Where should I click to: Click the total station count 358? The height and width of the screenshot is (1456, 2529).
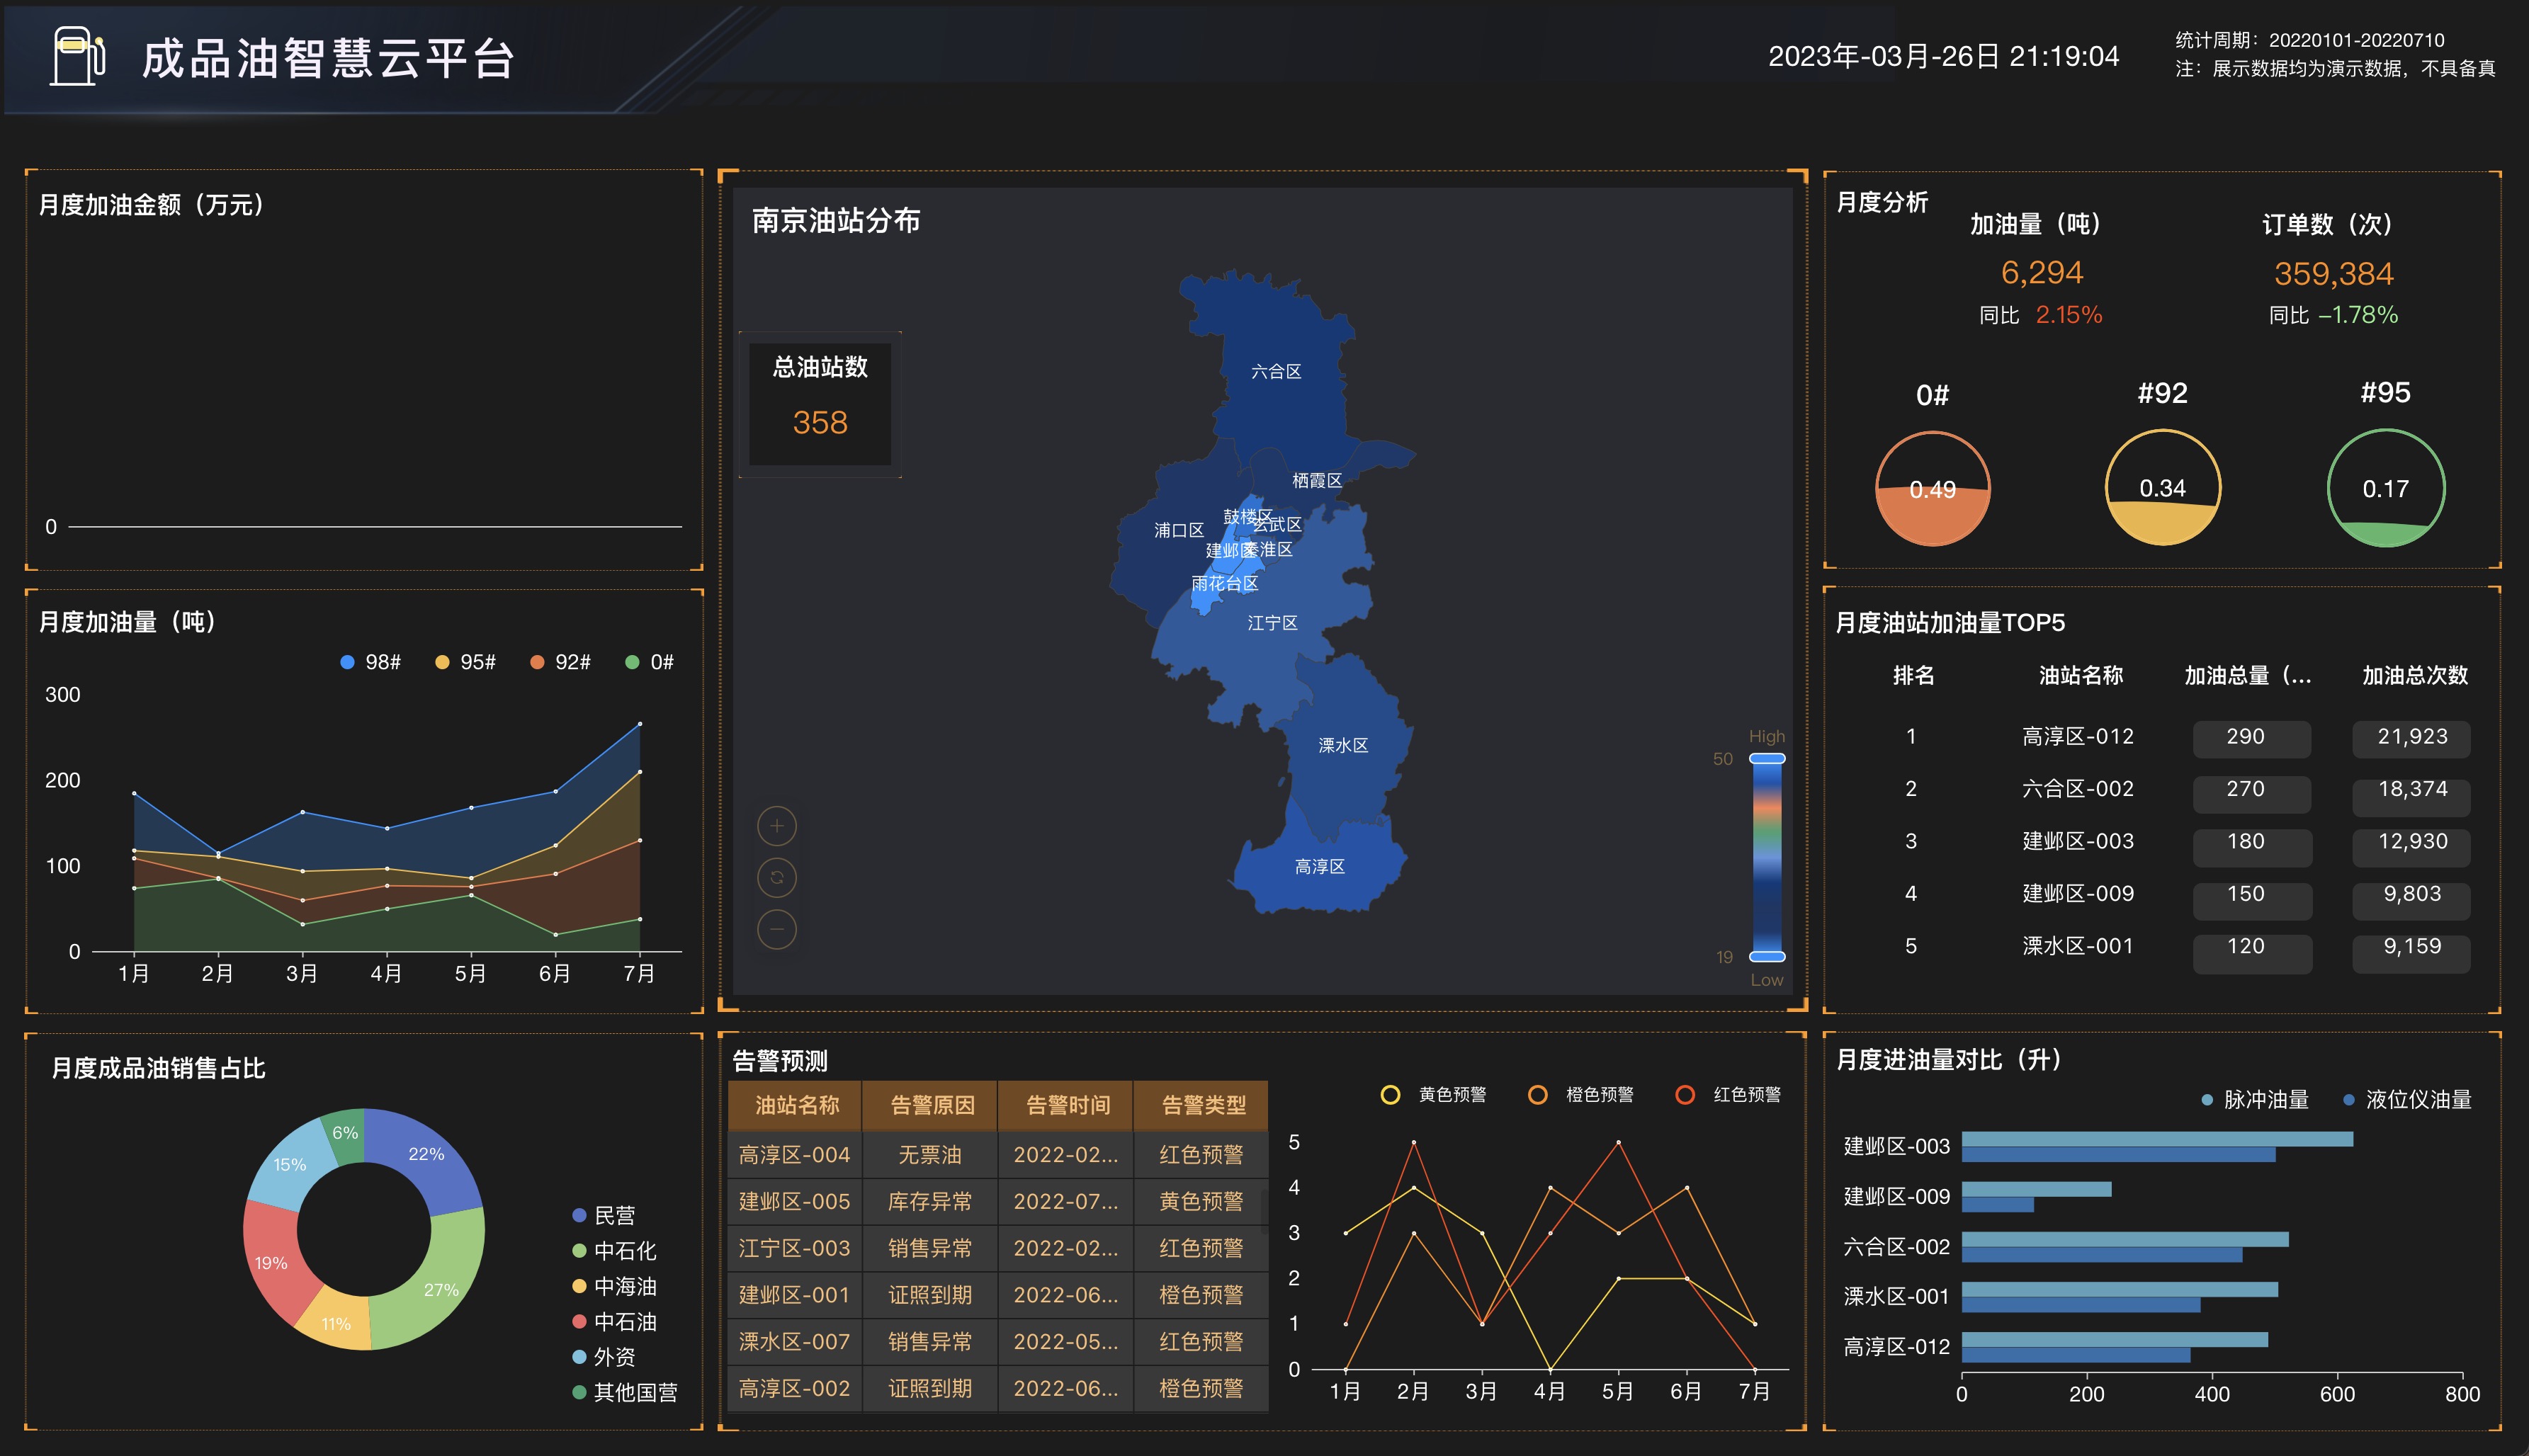(820, 423)
